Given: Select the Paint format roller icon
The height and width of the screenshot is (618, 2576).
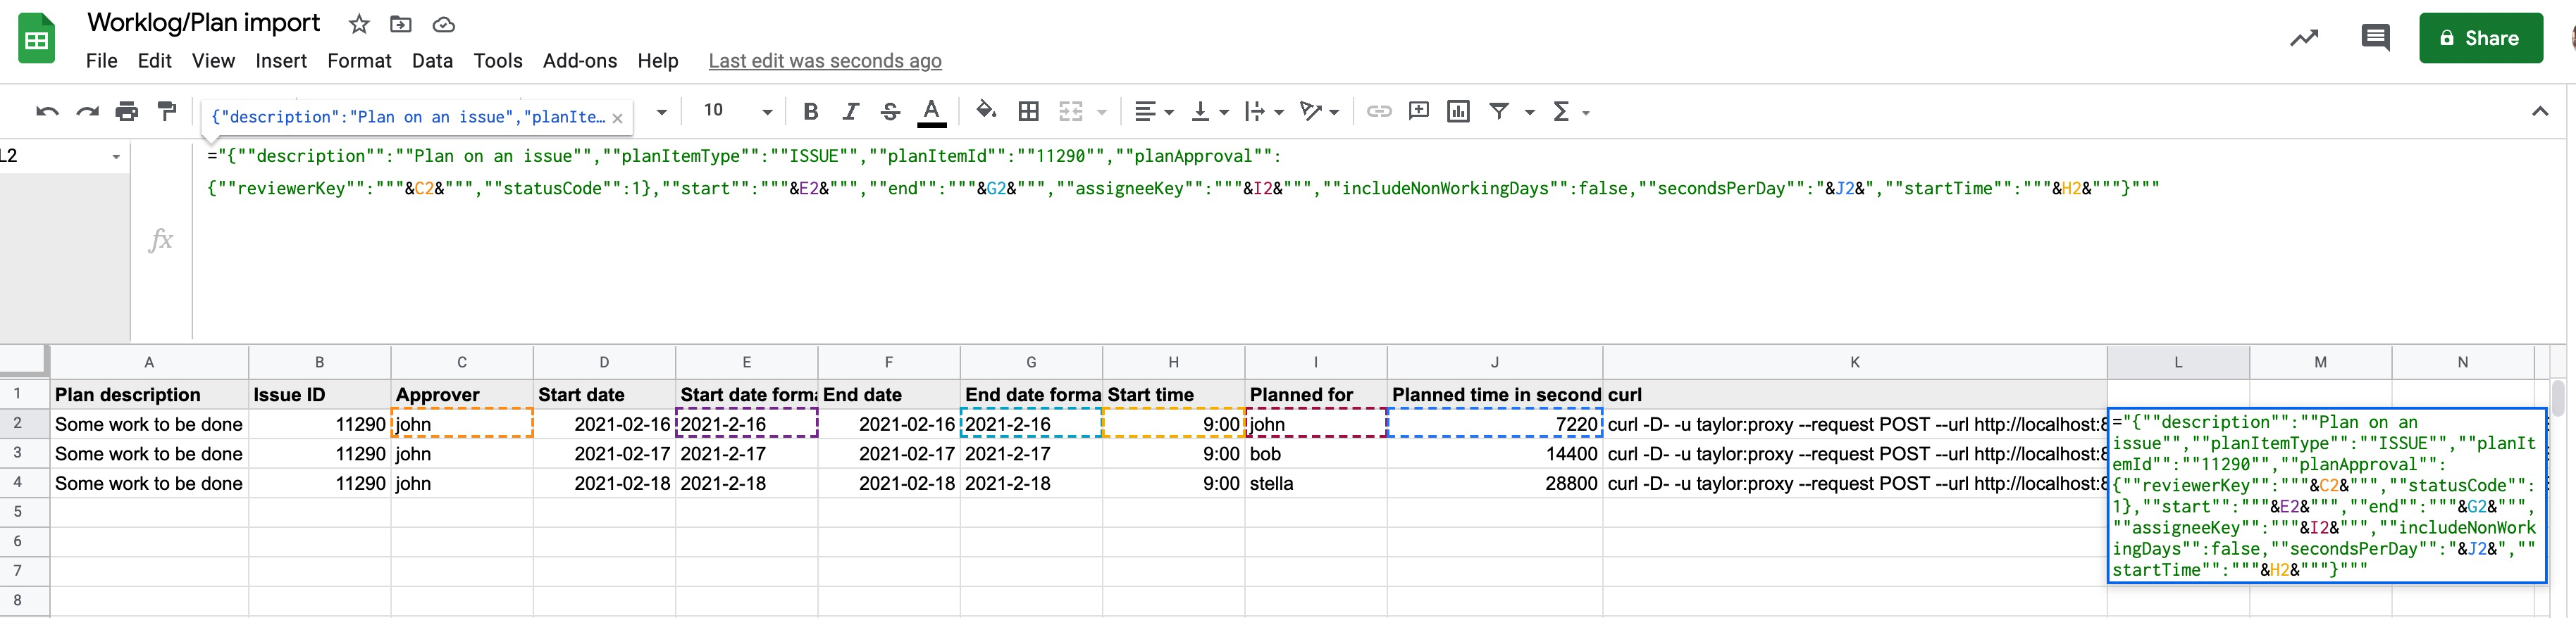Looking at the screenshot, I should (167, 111).
